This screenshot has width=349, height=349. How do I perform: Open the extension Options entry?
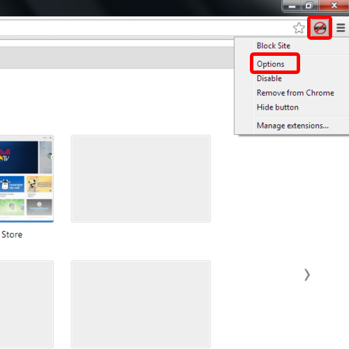pyautogui.click(x=271, y=64)
